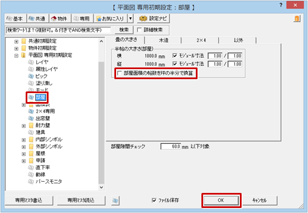
Task: Expand the 耐力壁 folder in tree
Action: [24, 125]
